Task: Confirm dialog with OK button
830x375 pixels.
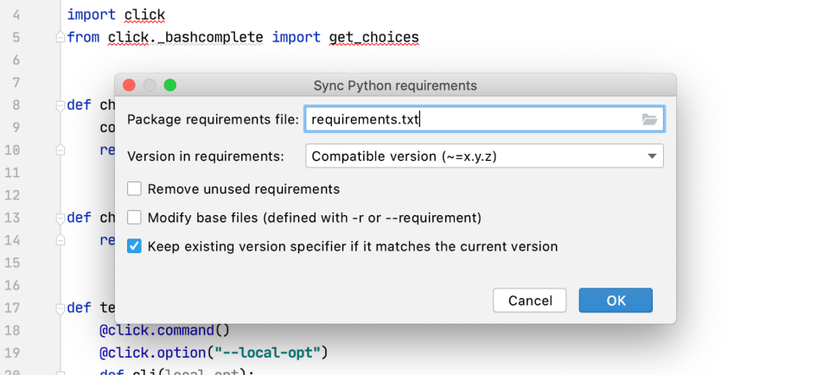Action: click(x=616, y=301)
